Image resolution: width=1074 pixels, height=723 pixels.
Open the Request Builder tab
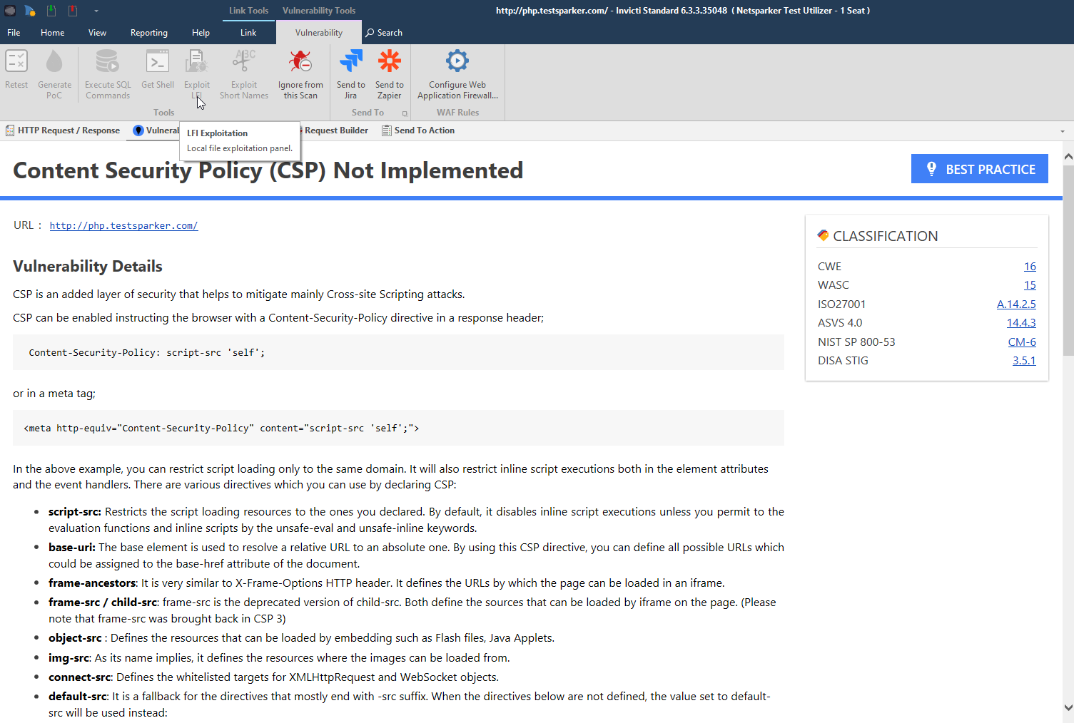tap(335, 130)
